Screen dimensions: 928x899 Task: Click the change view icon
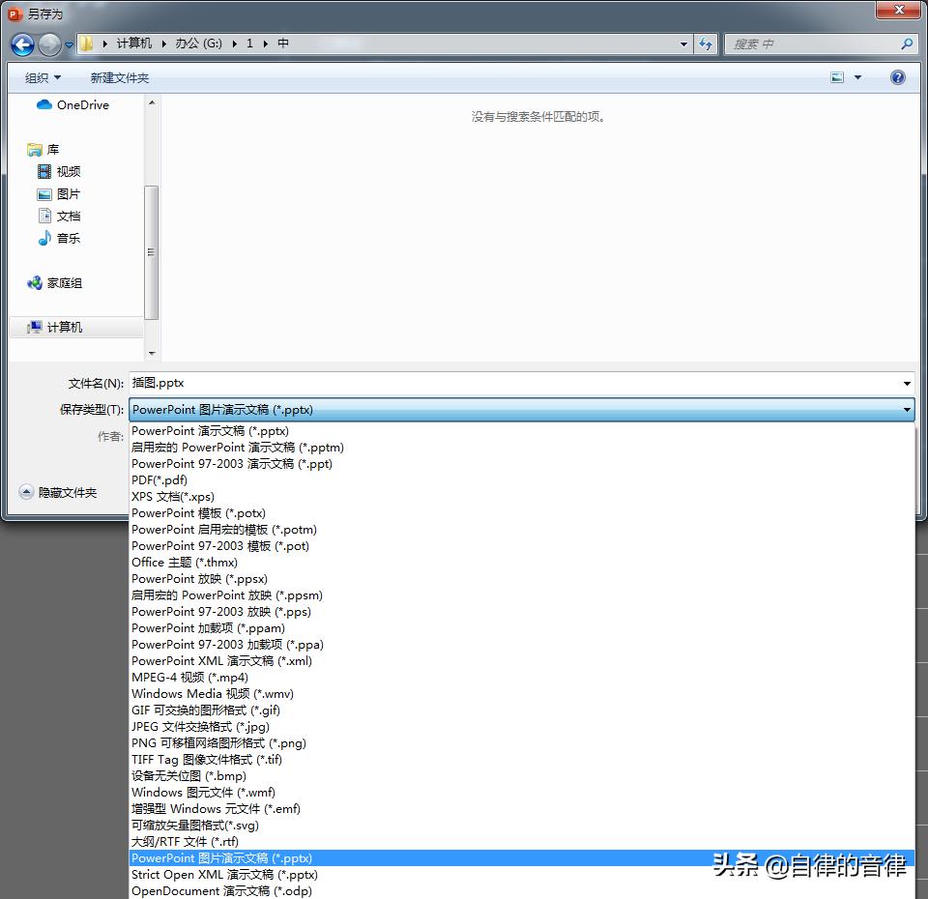(837, 77)
